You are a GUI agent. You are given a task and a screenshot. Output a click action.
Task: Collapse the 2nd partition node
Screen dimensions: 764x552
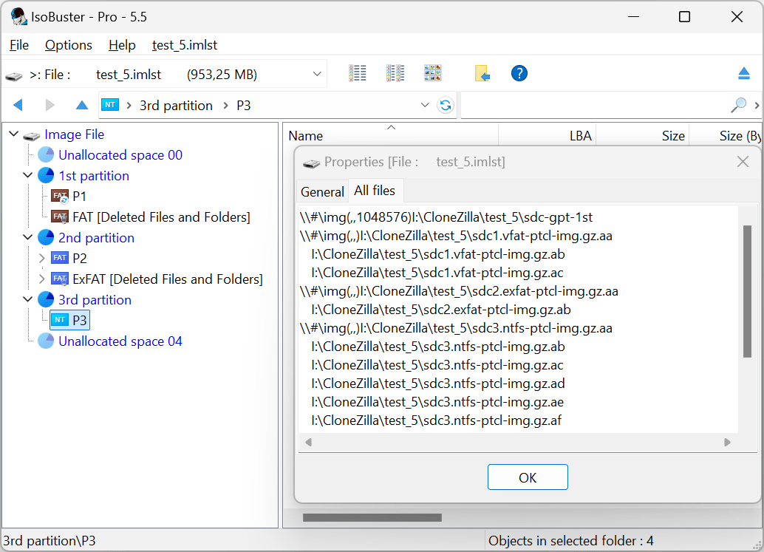click(x=28, y=237)
